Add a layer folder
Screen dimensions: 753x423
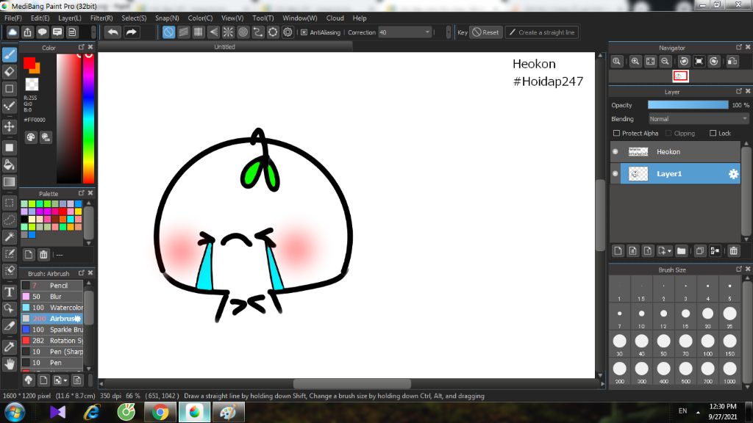(x=681, y=251)
